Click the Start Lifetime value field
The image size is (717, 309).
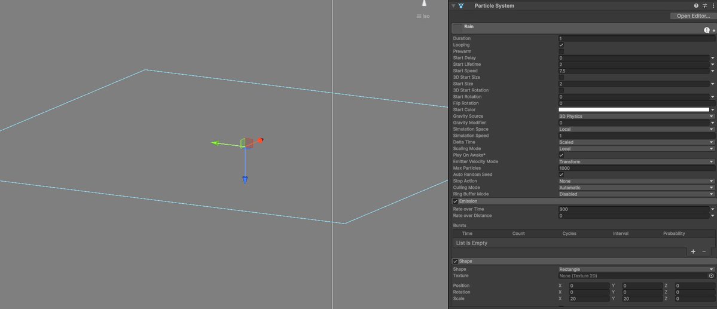click(634, 65)
